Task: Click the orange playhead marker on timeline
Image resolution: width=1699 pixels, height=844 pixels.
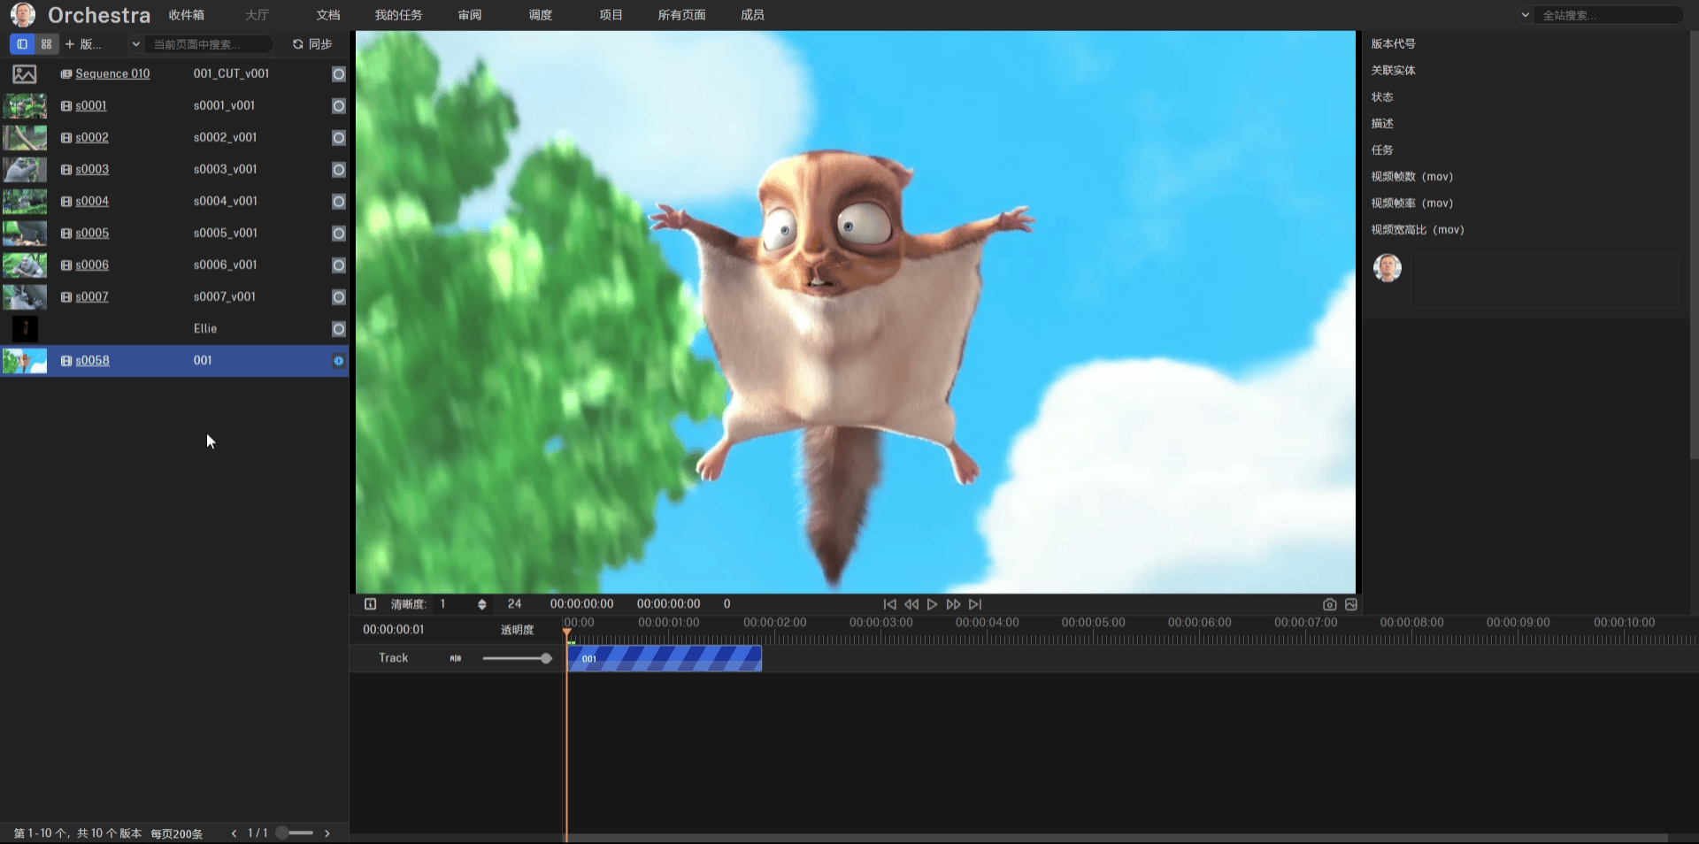Action: point(566,631)
